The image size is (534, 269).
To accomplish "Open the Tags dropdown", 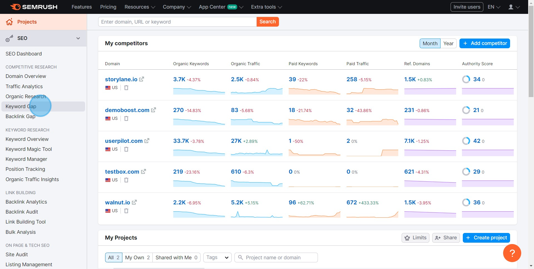I will [x=217, y=258].
